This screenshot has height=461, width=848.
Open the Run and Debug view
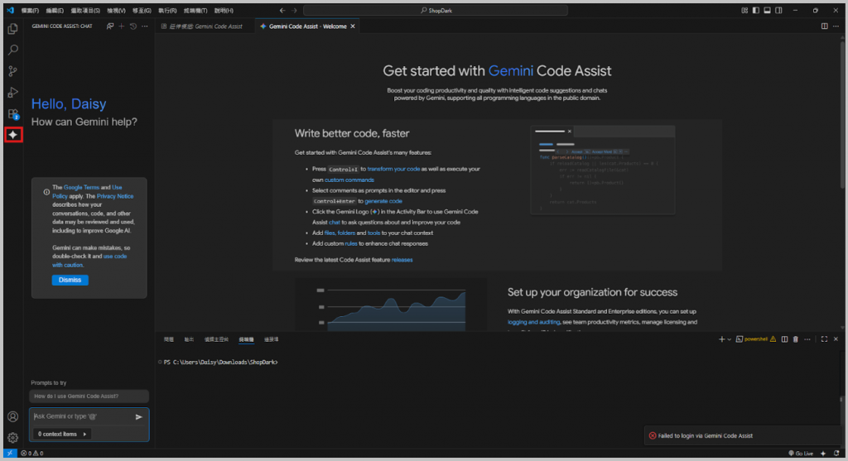pos(13,93)
